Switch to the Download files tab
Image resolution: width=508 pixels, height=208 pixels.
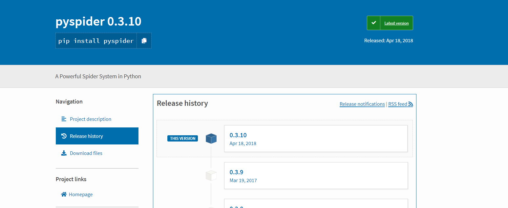point(97,153)
